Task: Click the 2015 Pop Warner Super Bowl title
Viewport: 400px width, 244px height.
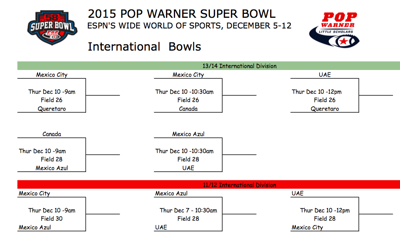Action: (181, 14)
